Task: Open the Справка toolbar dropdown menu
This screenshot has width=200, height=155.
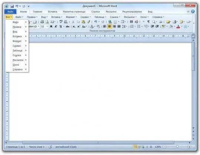Action: click(158, 17)
